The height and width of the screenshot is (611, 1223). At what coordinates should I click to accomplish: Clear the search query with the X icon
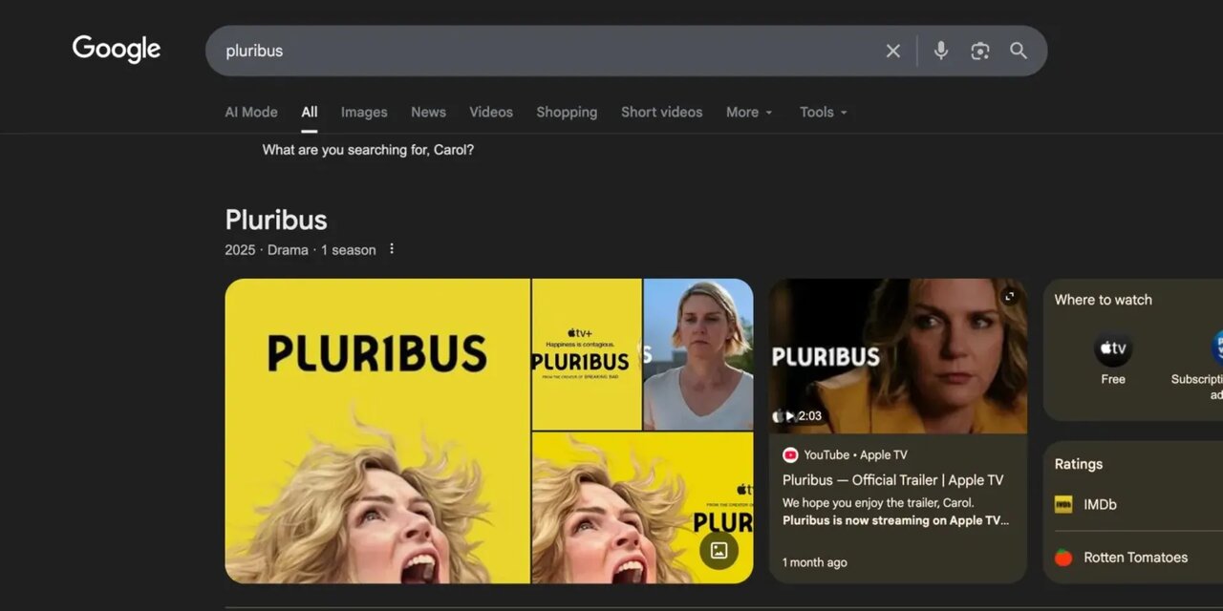[x=892, y=51]
